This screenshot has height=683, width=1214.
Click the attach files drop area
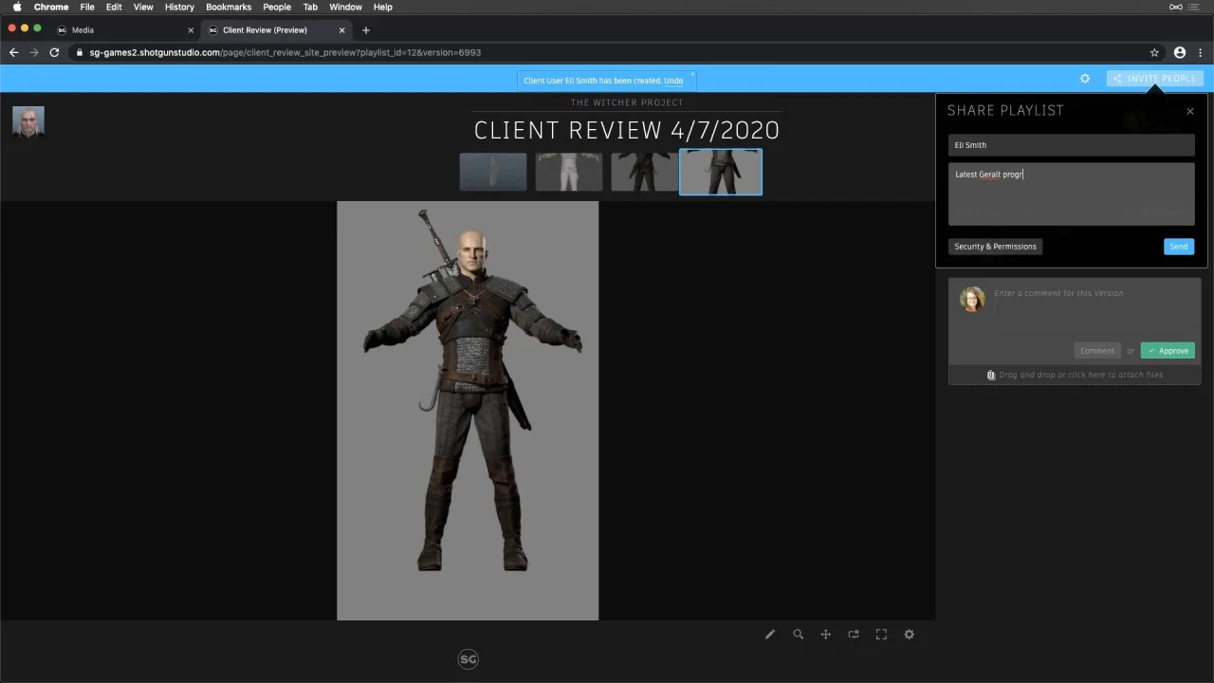pos(1075,375)
